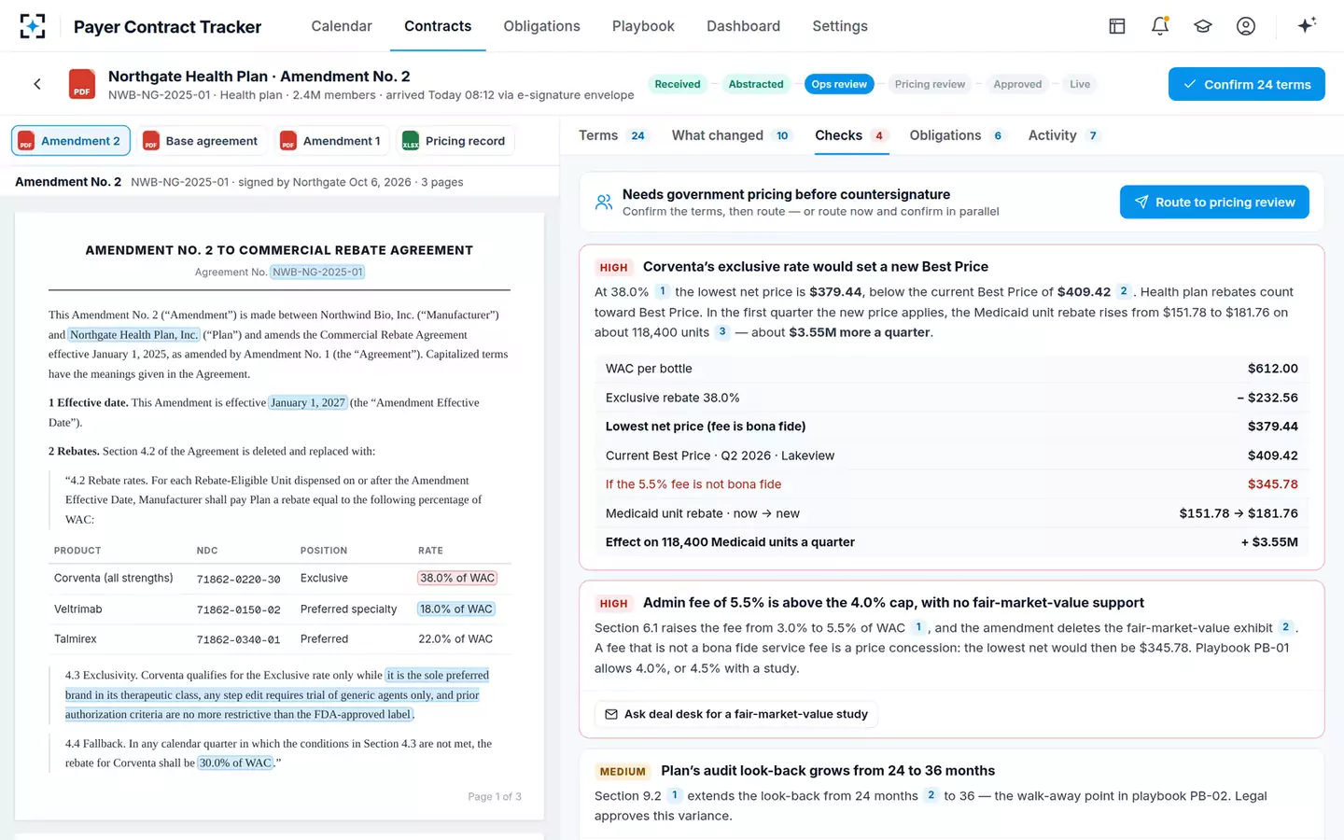
Task: Click the Ops review status pill
Action: [839, 84]
